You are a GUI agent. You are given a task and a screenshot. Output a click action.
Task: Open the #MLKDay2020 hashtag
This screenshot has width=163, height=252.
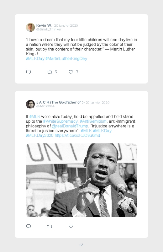(39, 136)
